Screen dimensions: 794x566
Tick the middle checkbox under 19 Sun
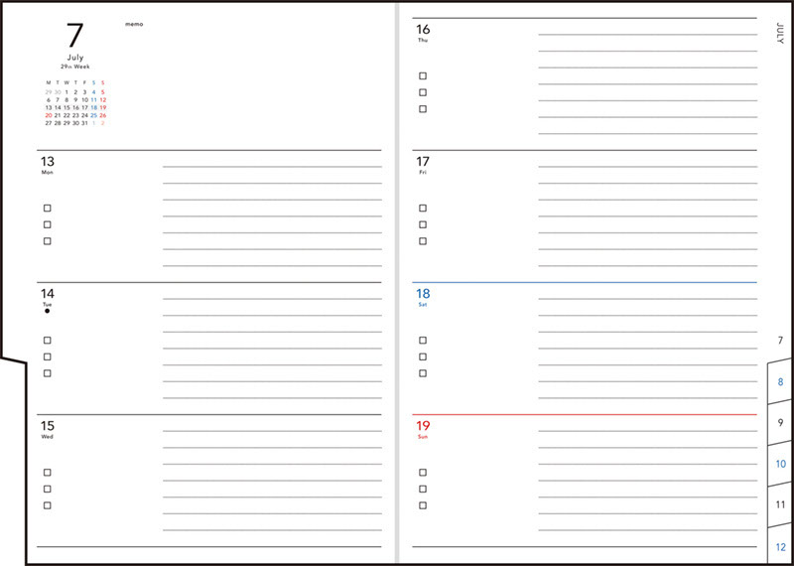(423, 489)
